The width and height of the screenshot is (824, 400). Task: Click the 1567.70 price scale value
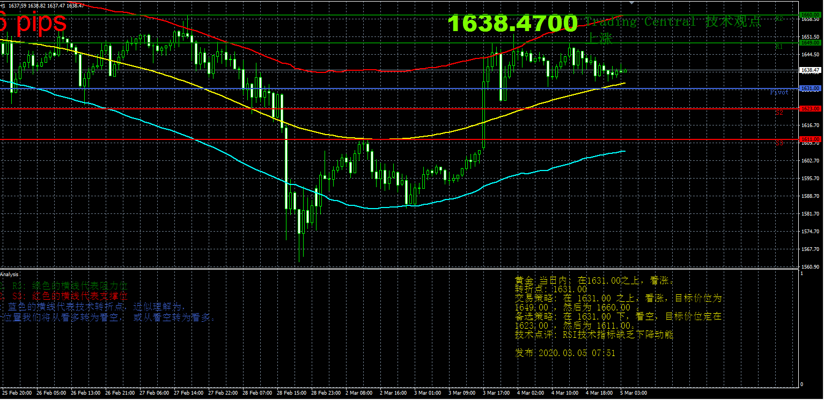tap(810, 249)
